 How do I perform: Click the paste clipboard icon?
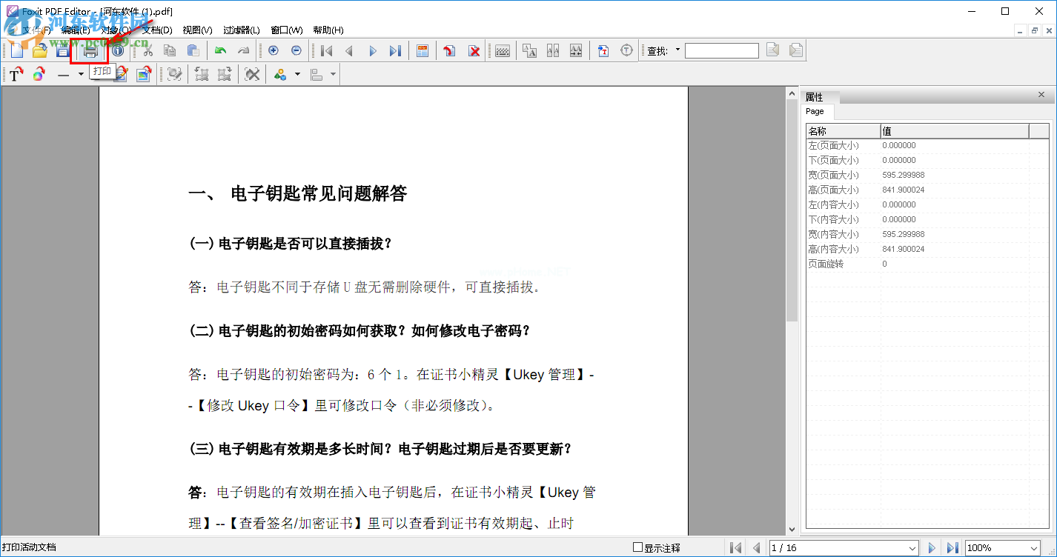(x=193, y=50)
